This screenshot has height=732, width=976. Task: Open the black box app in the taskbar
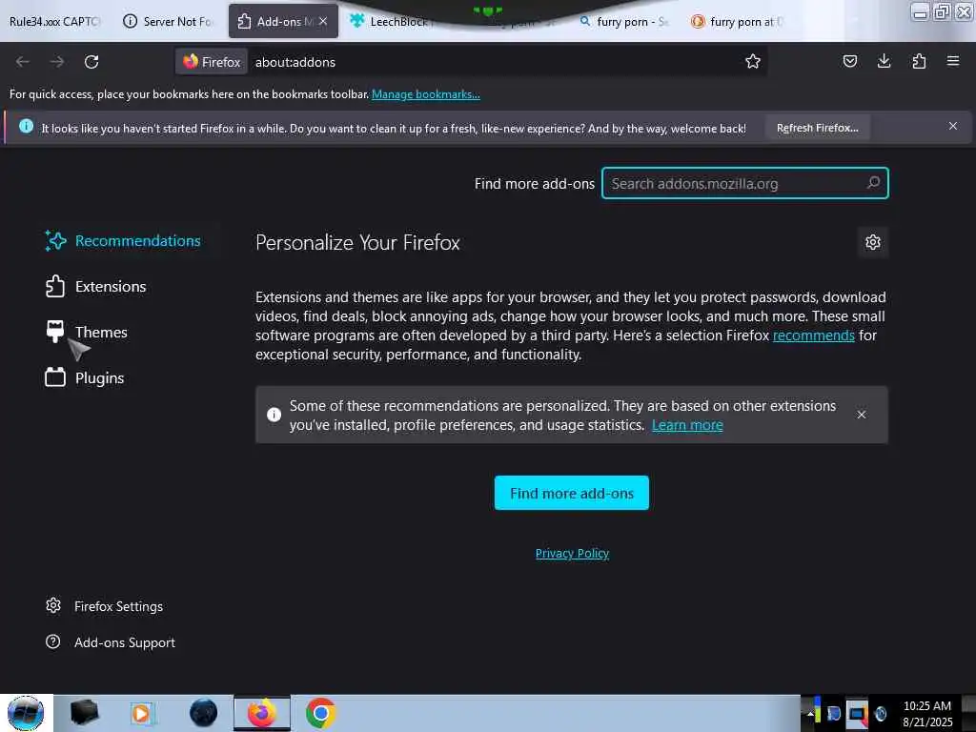(x=84, y=713)
